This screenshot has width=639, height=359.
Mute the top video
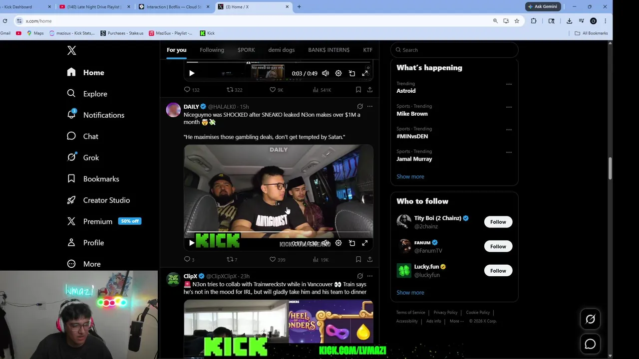tap(325, 73)
